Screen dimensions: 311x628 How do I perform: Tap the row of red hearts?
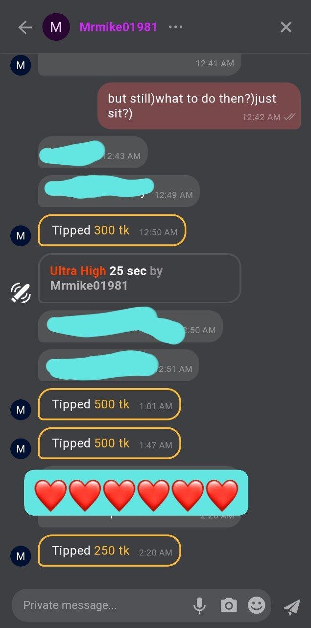click(x=136, y=493)
